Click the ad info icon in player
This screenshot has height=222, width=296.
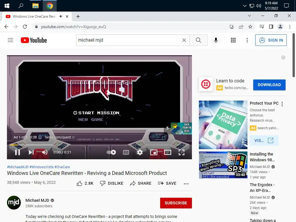pos(40,137)
